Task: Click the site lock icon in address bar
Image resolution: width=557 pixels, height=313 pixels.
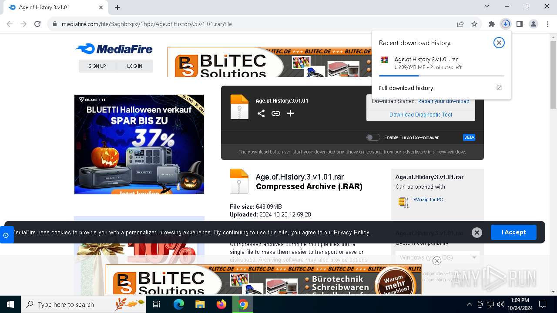Action: point(54,24)
